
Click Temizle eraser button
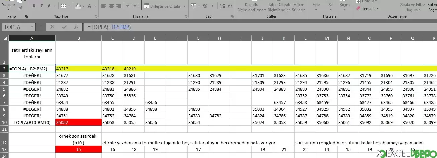coord(367,9)
